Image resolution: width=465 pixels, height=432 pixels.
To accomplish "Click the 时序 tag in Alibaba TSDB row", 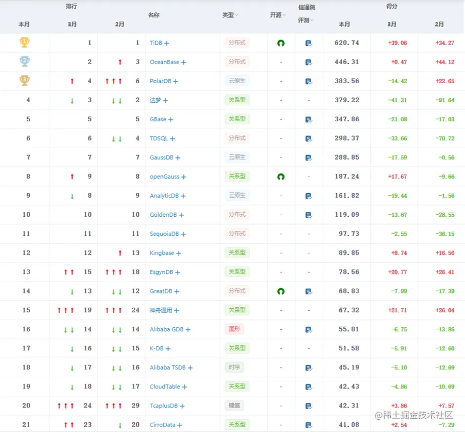I will pyautogui.click(x=234, y=367).
